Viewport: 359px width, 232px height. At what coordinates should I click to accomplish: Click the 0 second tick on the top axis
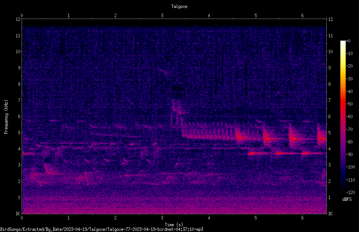pyautogui.click(x=22, y=16)
